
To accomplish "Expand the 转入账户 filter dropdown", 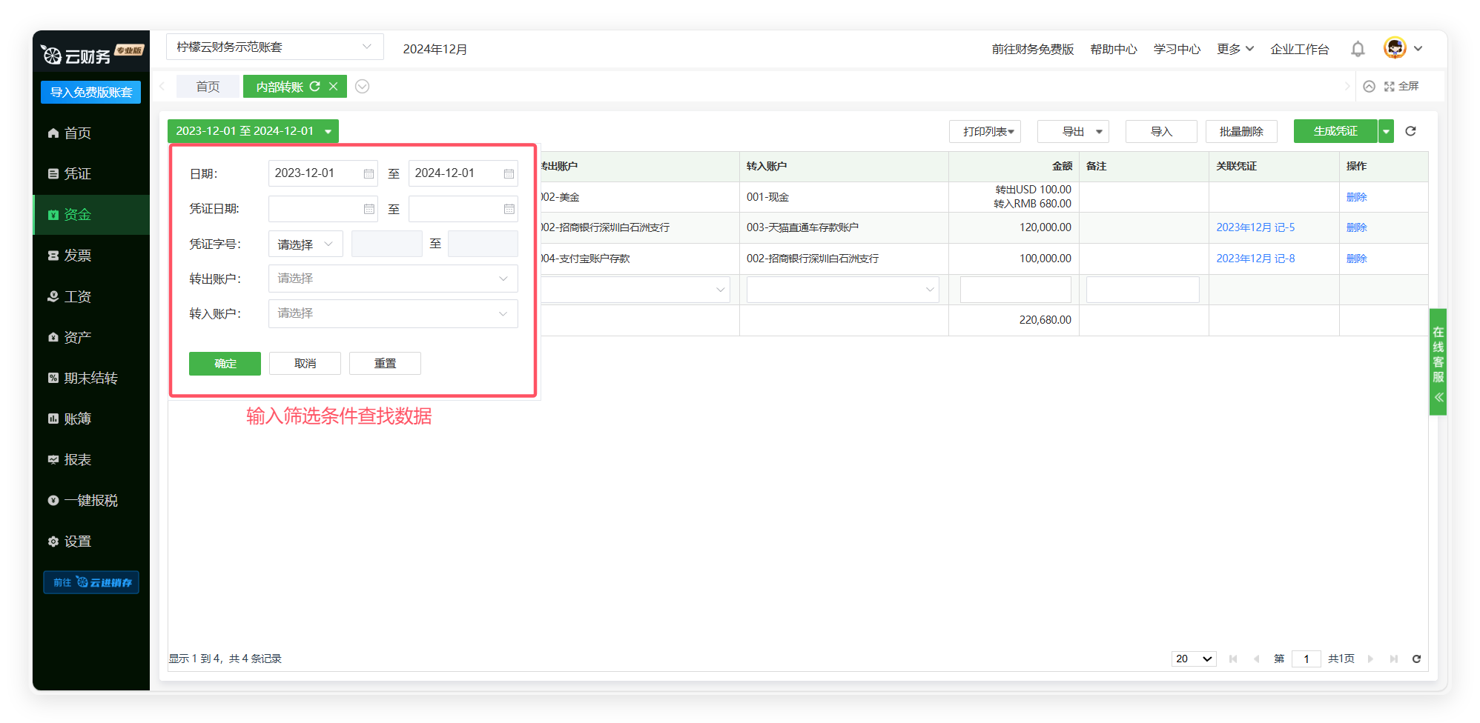I will tap(392, 313).
